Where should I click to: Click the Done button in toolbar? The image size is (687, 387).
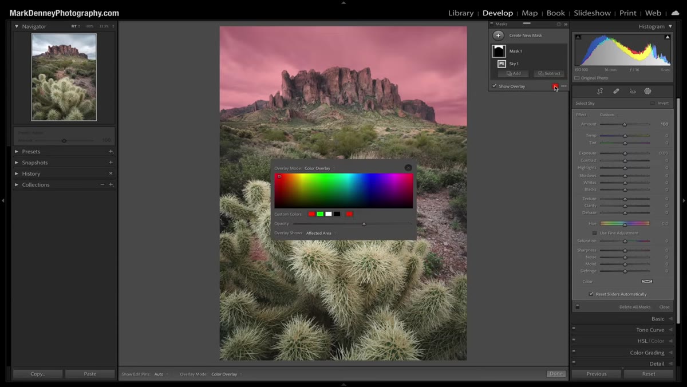[x=556, y=374]
